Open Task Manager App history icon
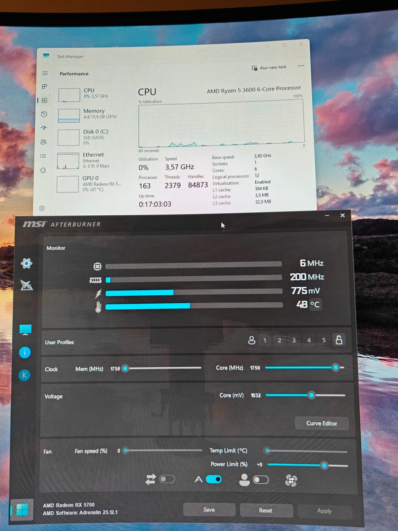This screenshot has height=531, width=398. coord(44,114)
